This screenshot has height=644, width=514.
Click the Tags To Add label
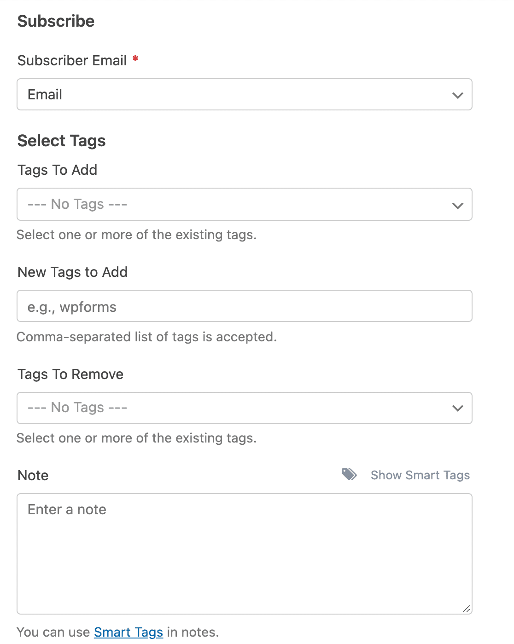pos(57,170)
